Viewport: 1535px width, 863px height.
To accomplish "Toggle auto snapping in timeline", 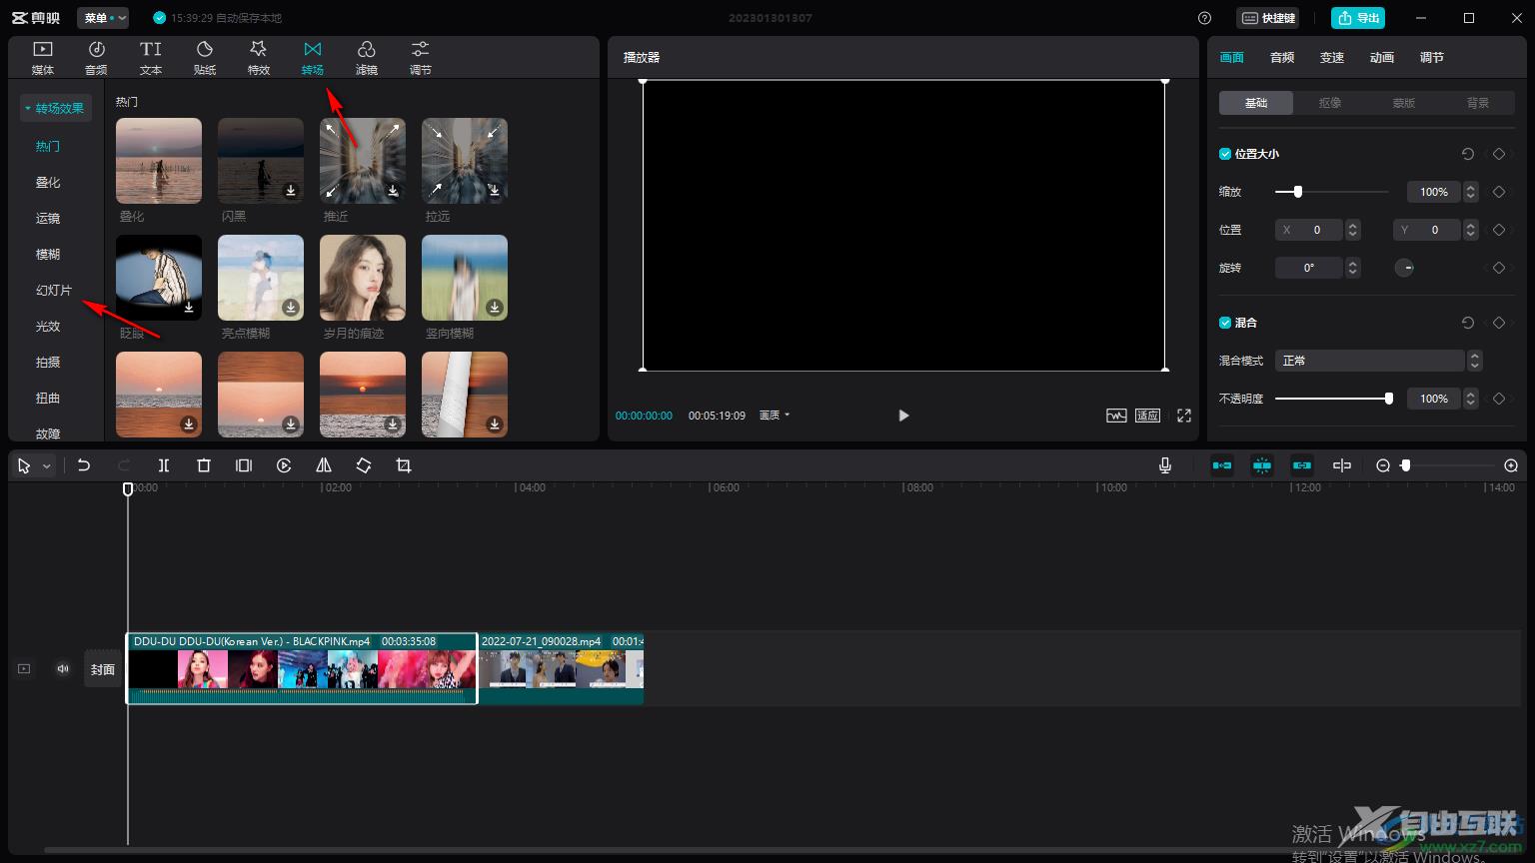I will 1262,465.
